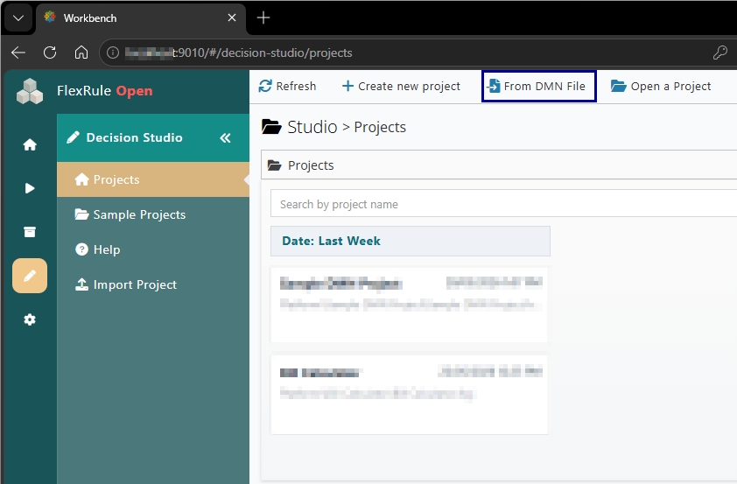Reload the browser page
The image size is (737, 484).
click(50, 53)
